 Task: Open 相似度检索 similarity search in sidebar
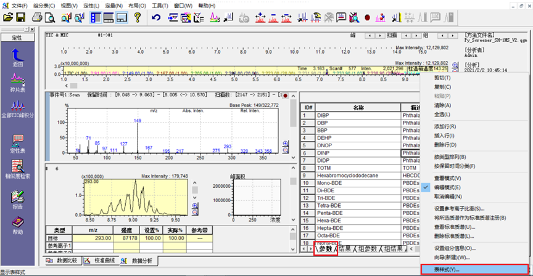coord(17,169)
